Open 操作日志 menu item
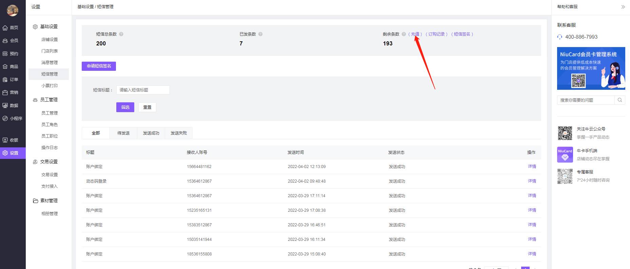Viewport: 630px width, 269px height. pos(50,148)
